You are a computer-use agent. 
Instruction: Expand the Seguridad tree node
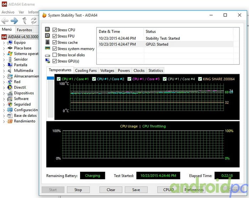coord(4,105)
